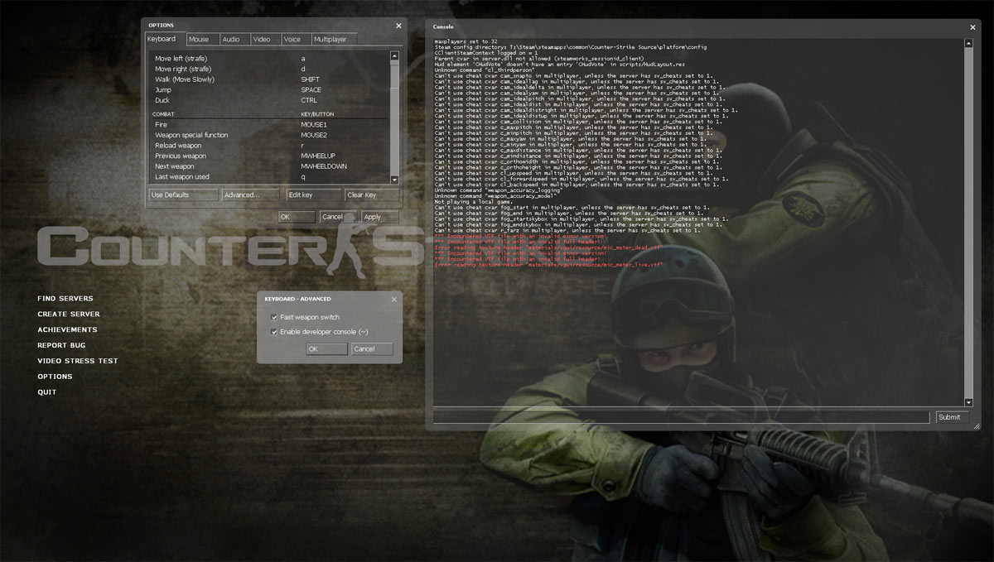
Task: Apply the Options changes
Action: [x=380, y=217]
